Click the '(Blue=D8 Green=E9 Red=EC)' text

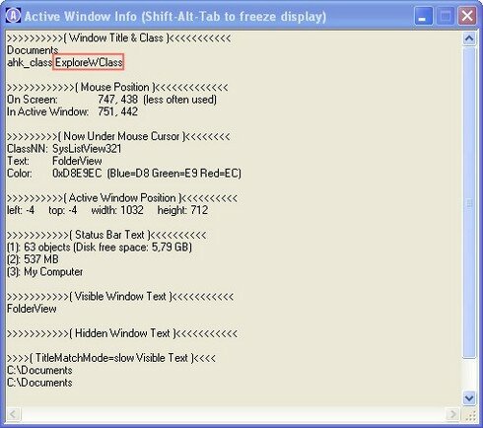coord(174,174)
